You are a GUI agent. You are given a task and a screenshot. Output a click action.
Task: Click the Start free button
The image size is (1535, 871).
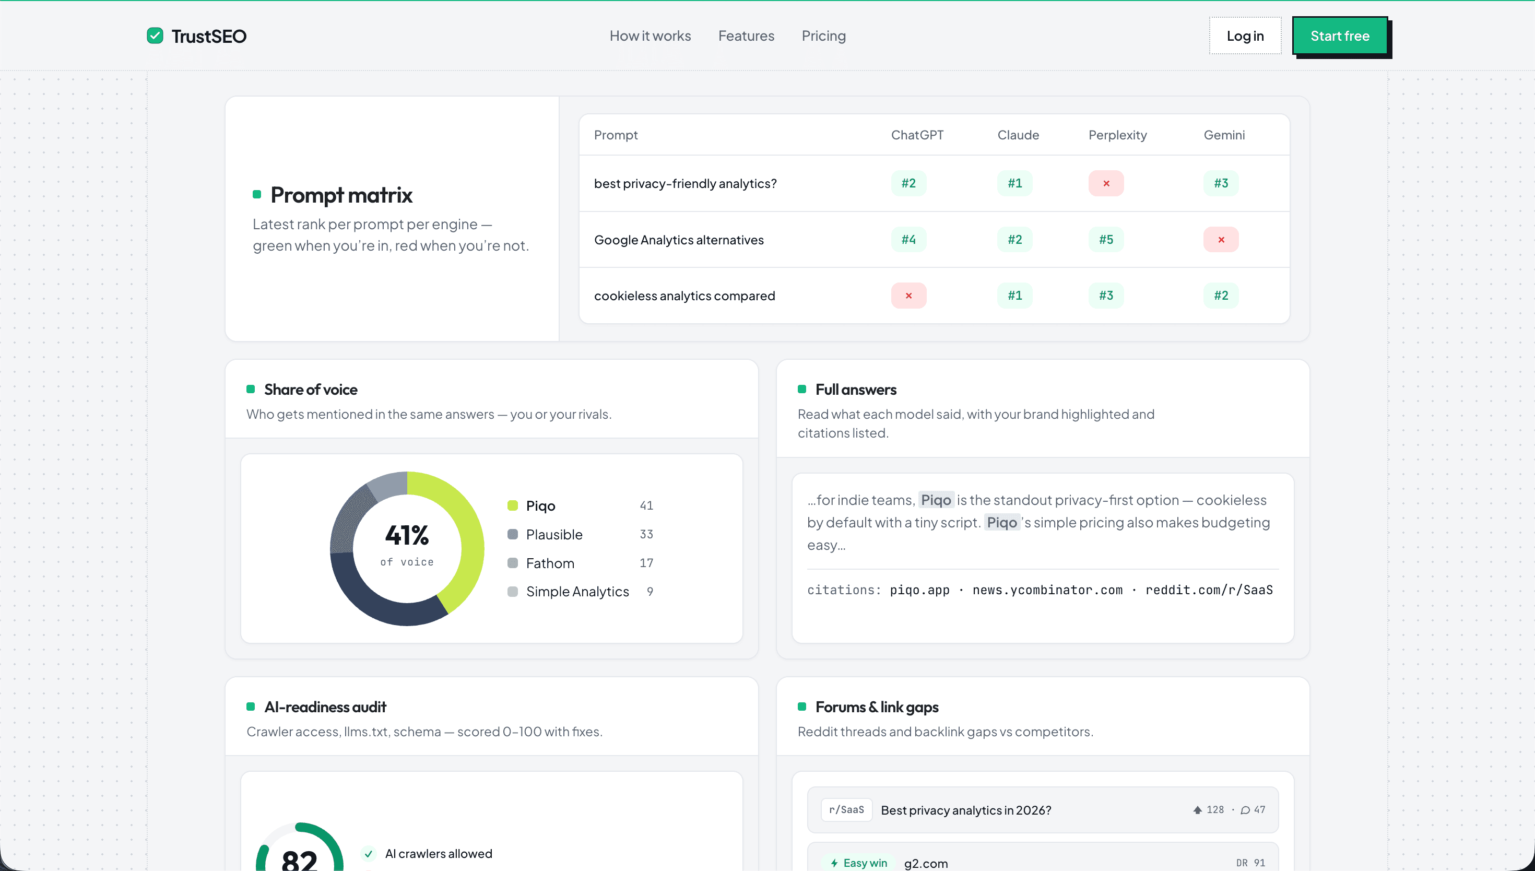click(1339, 36)
